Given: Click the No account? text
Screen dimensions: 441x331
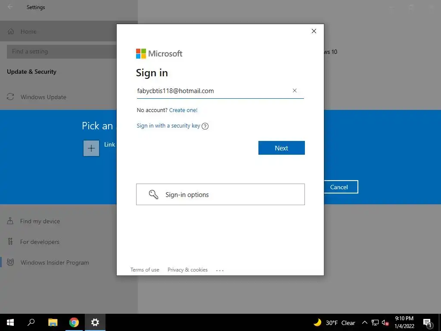Looking at the screenshot, I should point(152,110).
